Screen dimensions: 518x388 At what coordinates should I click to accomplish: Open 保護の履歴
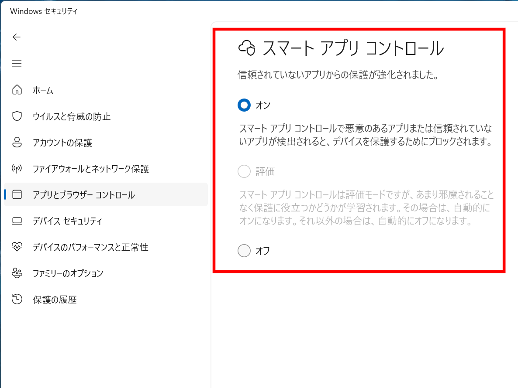tap(106, 300)
